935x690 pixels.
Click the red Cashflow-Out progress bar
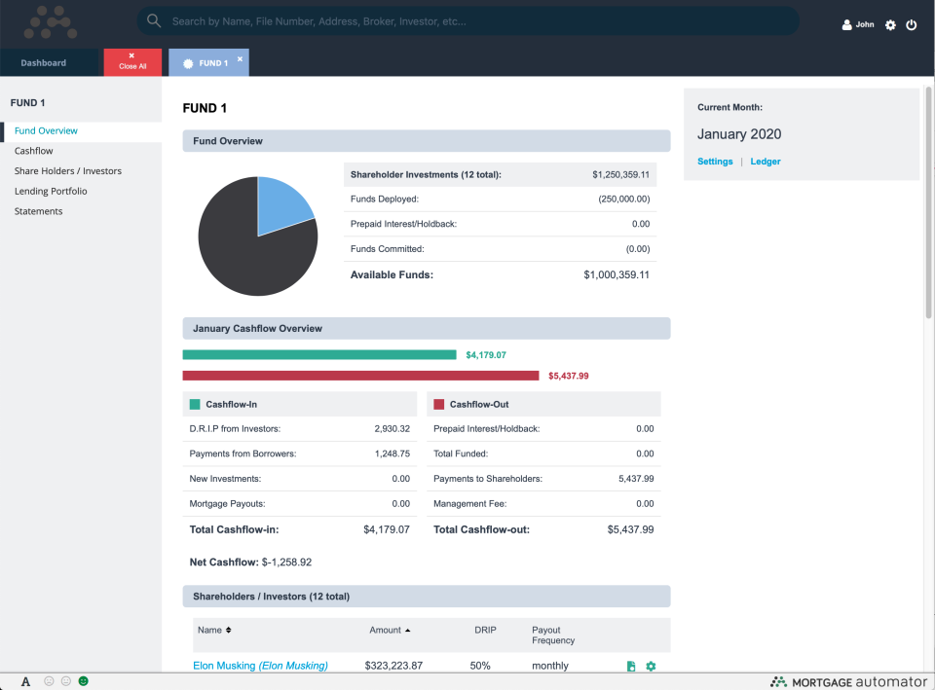point(360,375)
